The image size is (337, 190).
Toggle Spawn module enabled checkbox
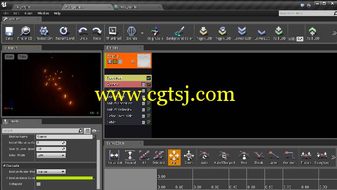tap(143, 84)
